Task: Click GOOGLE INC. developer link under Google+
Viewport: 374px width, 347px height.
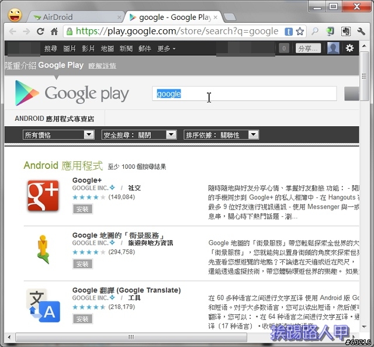Action: 91,188
